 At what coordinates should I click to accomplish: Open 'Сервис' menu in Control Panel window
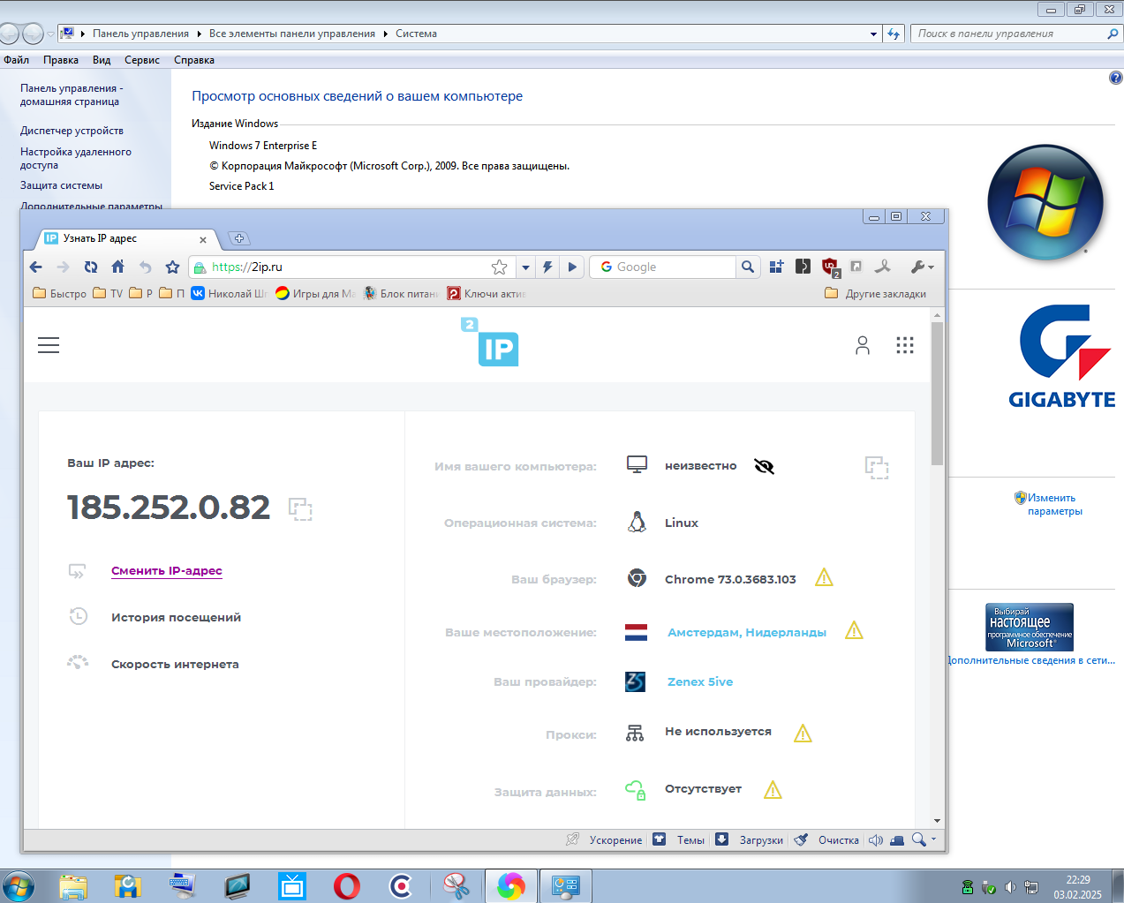click(x=142, y=60)
